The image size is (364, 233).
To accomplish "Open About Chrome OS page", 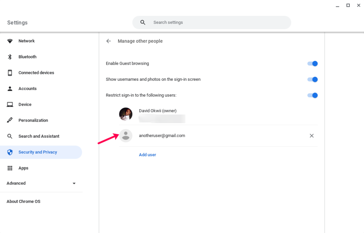I will (23, 201).
